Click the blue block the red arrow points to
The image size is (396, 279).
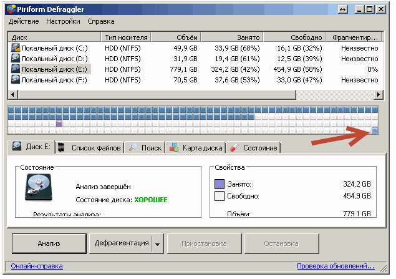point(375,130)
